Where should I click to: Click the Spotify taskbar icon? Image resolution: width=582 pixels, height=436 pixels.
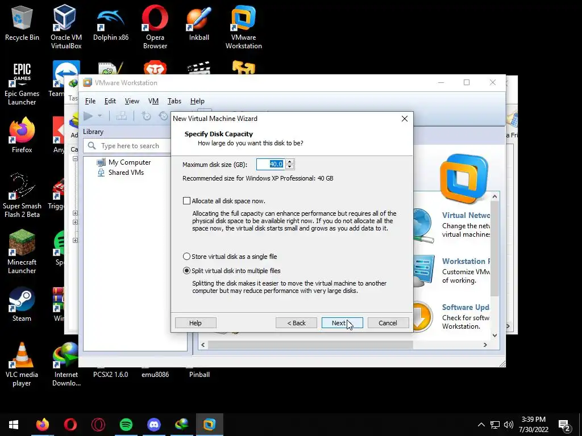[126, 425]
